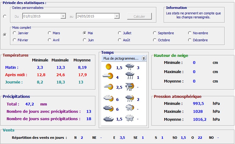
Task: Click the SO wind value 1,5
Action: coord(183,138)
